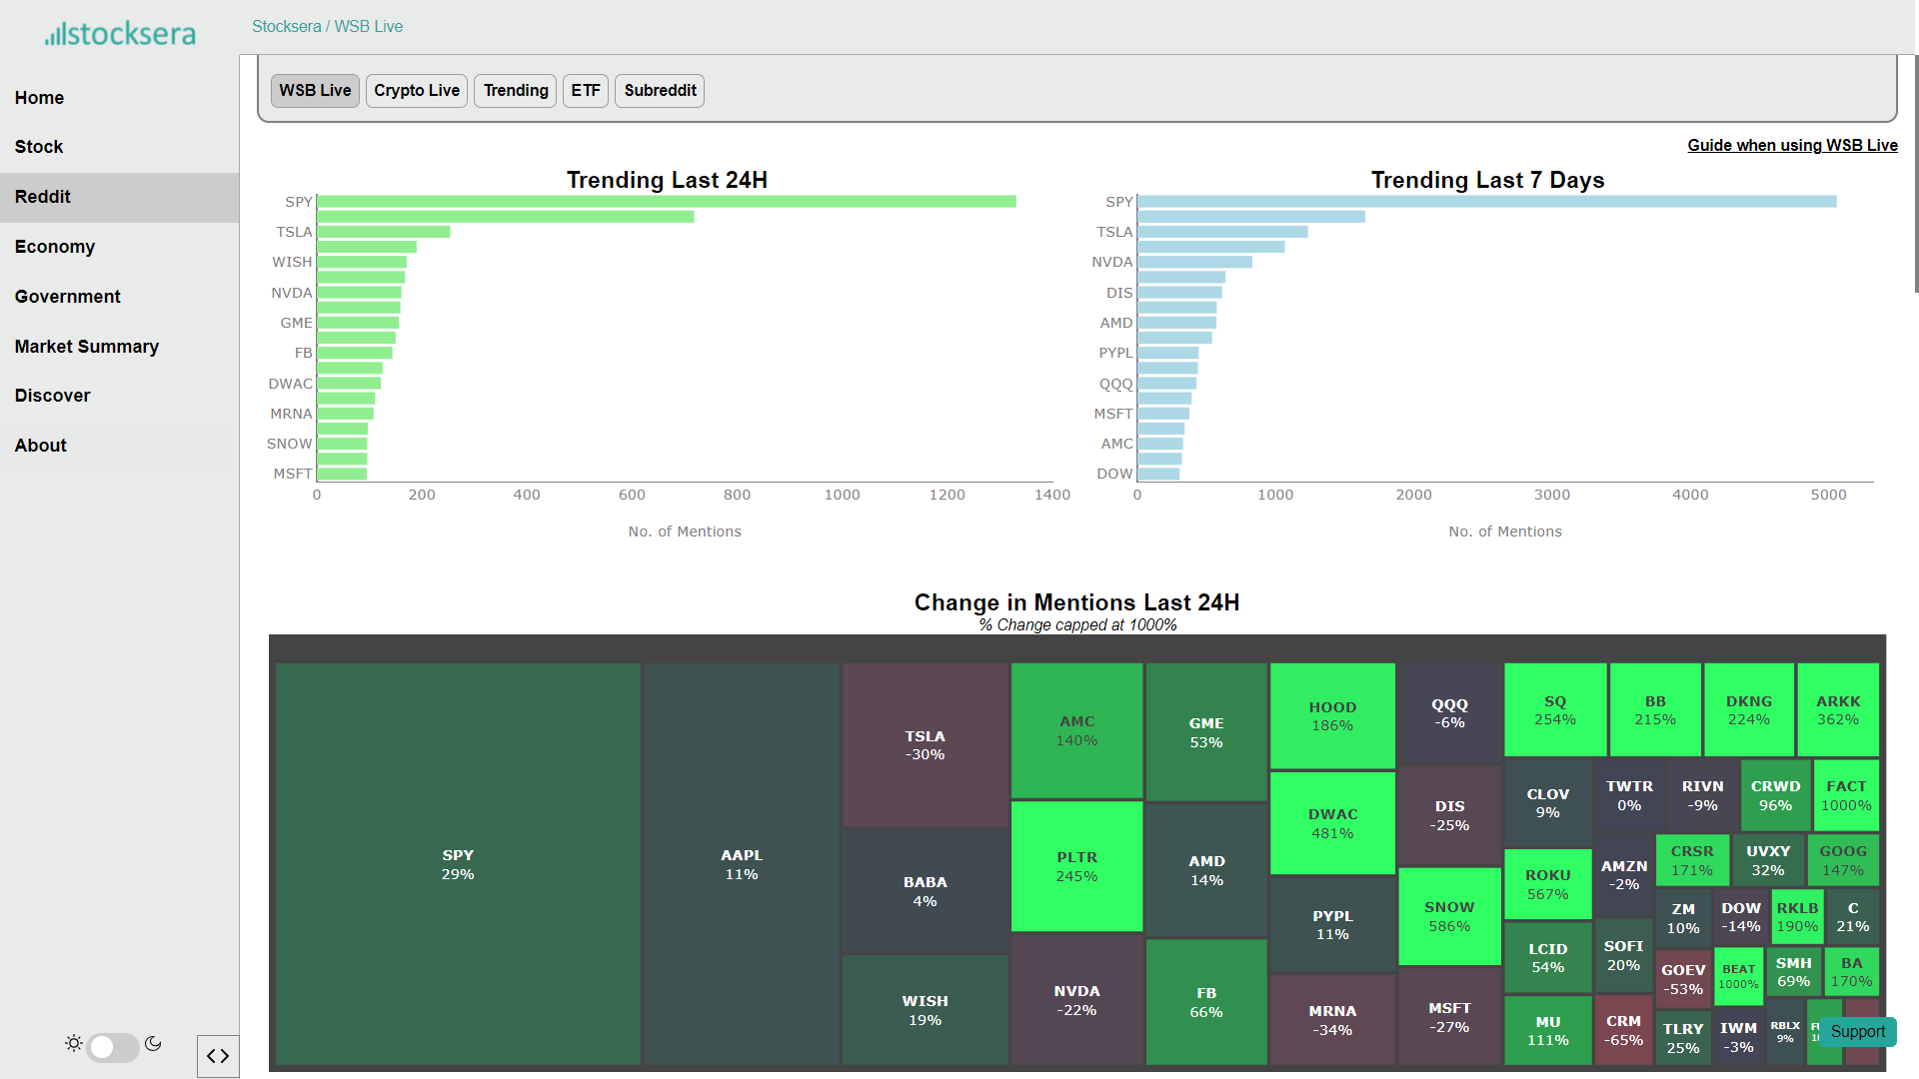Expand the Economy sidebar section

click(x=55, y=247)
